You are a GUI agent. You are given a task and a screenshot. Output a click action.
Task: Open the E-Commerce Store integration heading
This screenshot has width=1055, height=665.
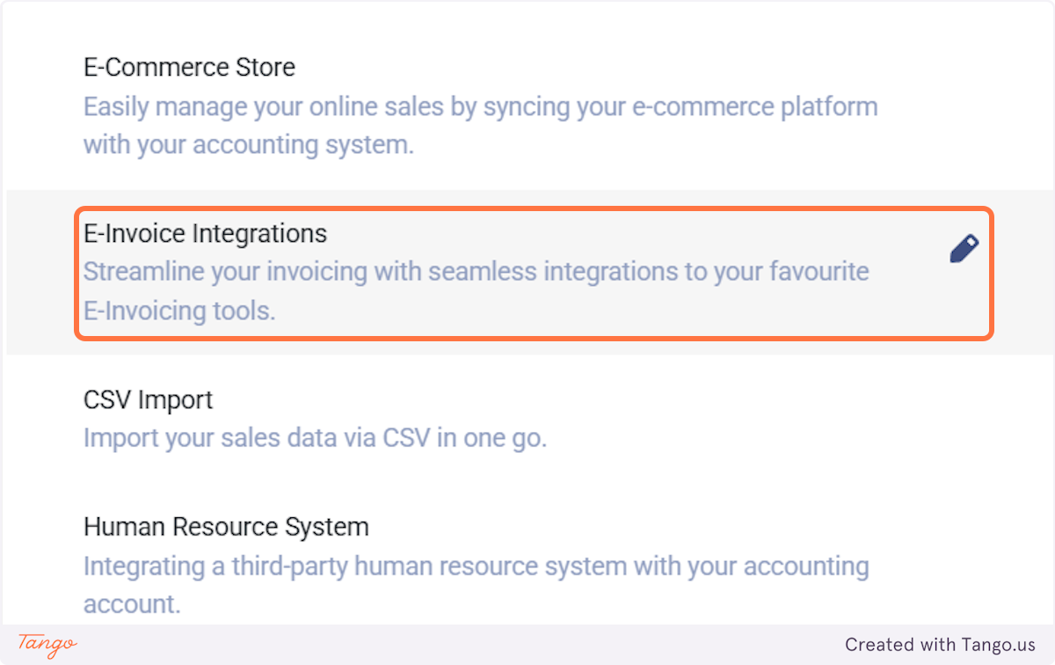pos(189,68)
